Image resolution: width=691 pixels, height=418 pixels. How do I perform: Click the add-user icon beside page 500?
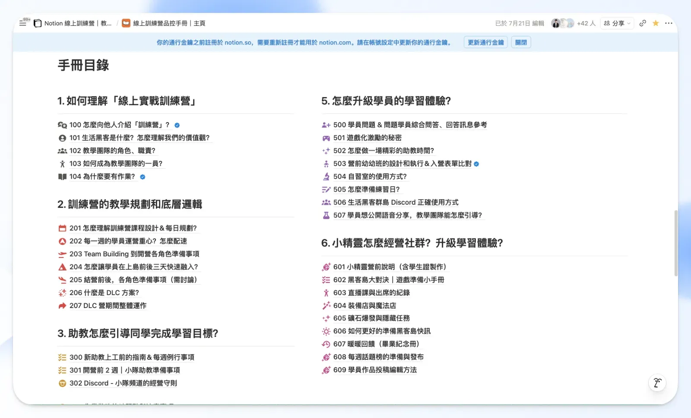(x=326, y=125)
